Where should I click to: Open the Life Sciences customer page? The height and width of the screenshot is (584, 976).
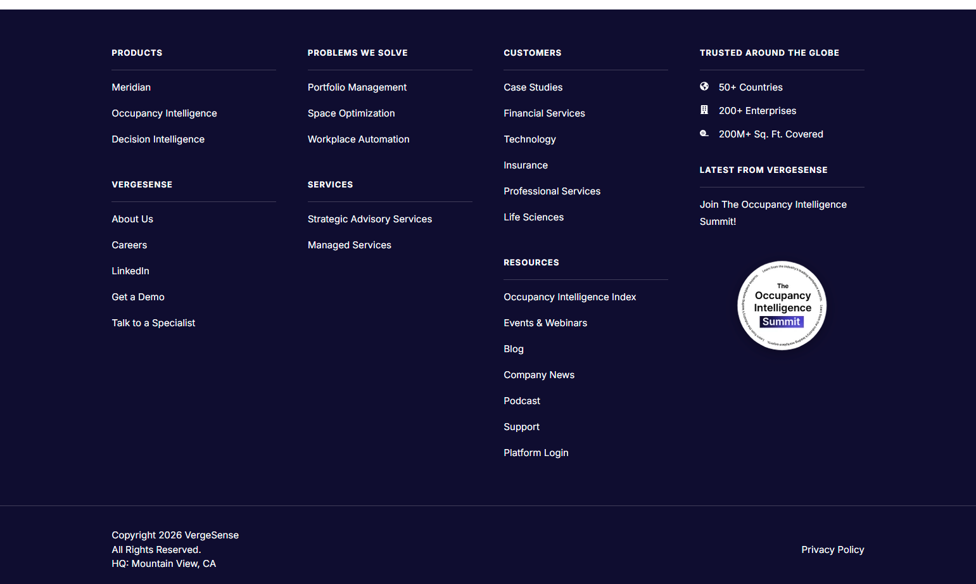coord(533,217)
